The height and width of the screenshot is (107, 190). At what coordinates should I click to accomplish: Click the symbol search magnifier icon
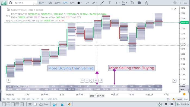point(11,3)
